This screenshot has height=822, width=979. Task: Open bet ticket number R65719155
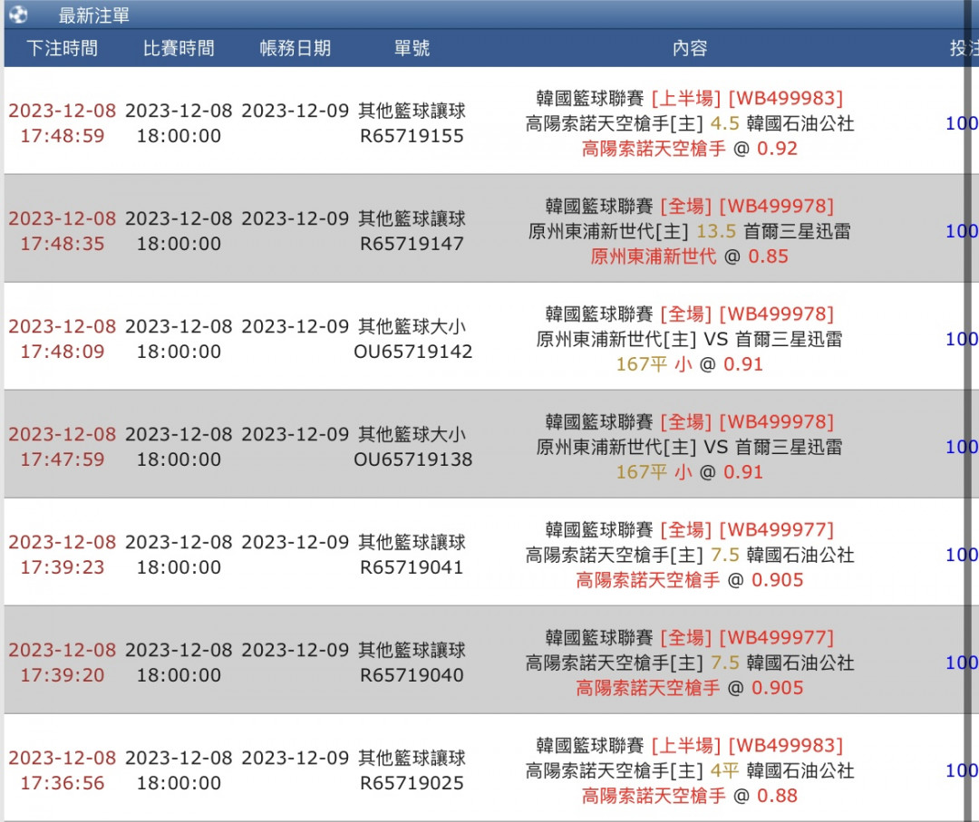tap(412, 137)
